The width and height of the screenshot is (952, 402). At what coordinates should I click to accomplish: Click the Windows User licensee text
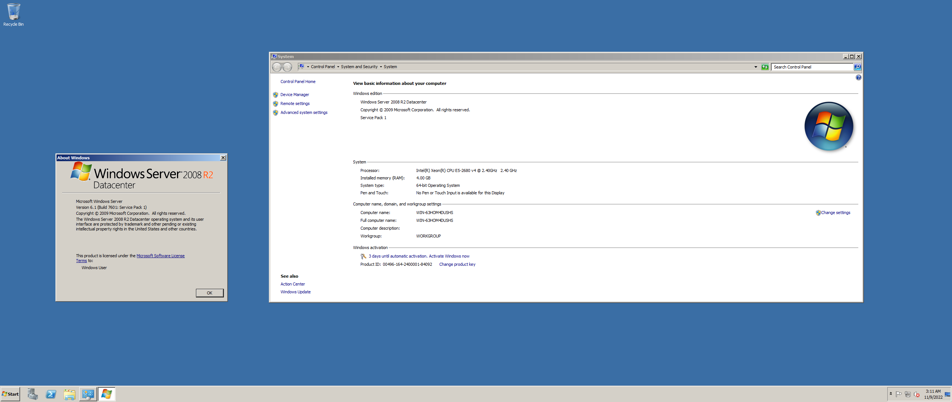click(x=94, y=268)
